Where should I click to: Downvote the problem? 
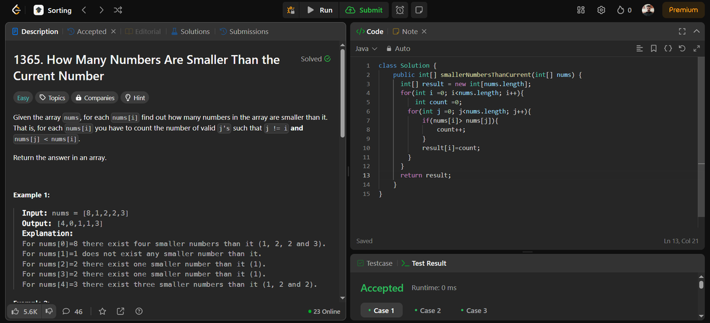tap(50, 311)
